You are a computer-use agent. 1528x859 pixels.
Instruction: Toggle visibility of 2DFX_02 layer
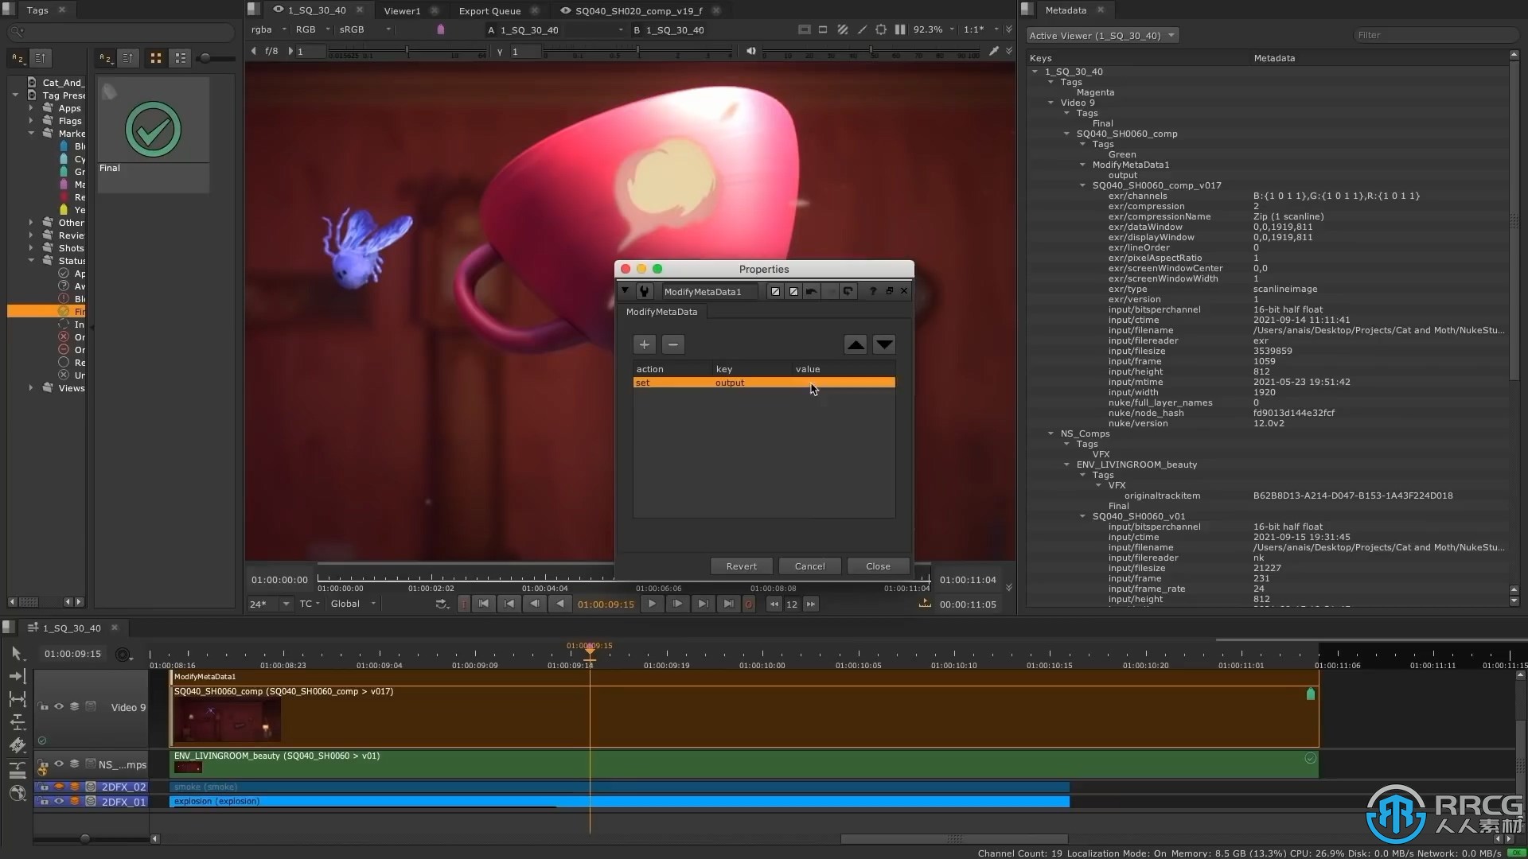point(59,787)
